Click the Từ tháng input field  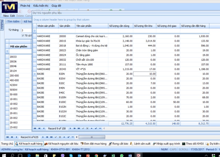click(x=26, y=30)
